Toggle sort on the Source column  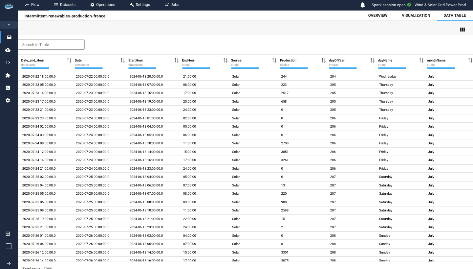274,61
